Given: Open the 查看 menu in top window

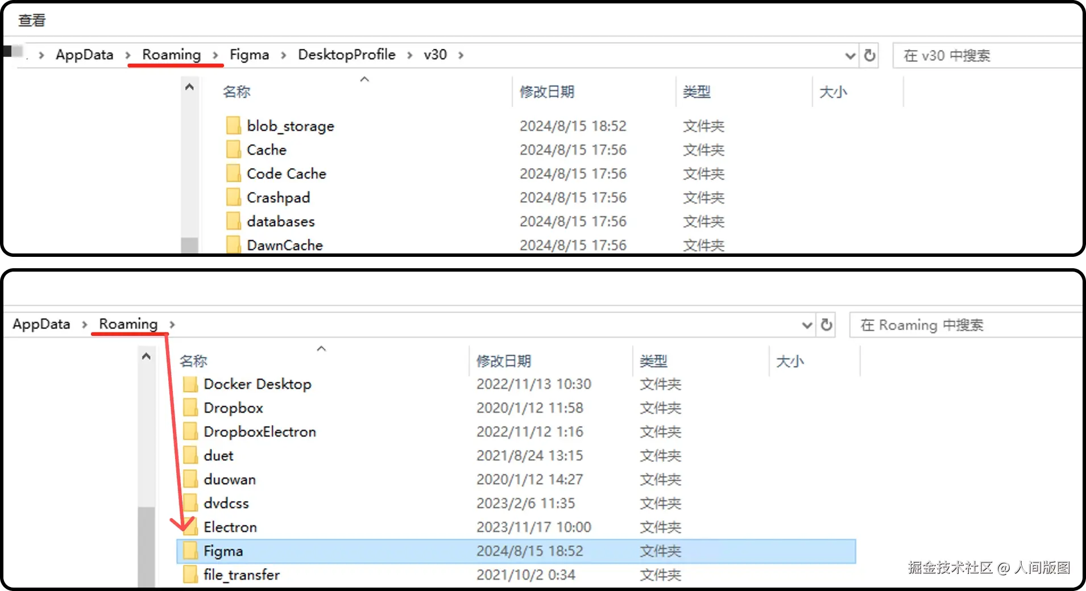Looking at the screenshot, I should click(x=32, y=20).
